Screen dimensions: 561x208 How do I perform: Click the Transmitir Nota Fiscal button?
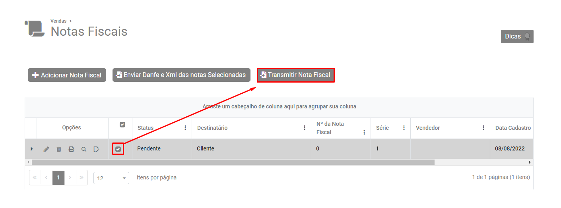point(296,75)
